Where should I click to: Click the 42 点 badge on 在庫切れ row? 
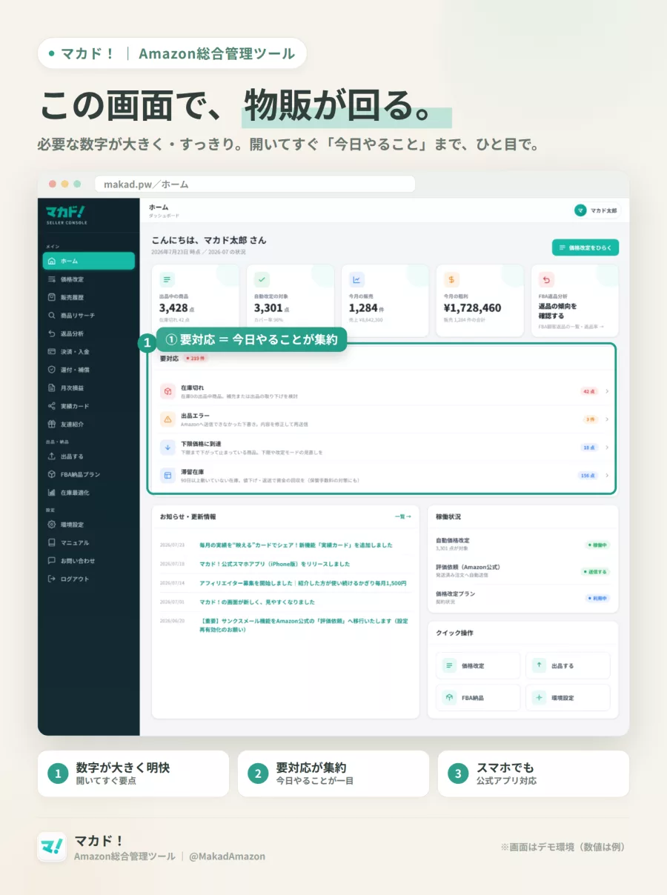pos(589,391)
